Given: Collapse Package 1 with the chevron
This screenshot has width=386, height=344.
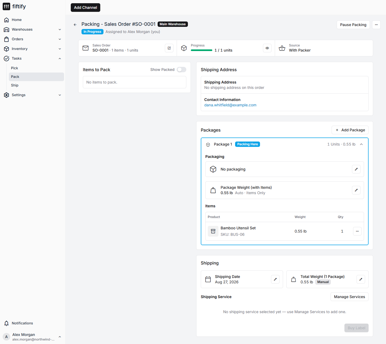Looking at the screenshot, I should [x=361, y=144].
